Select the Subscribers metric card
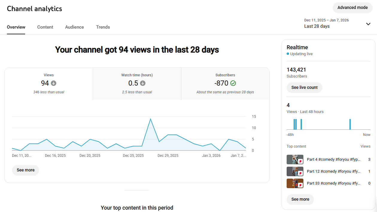 point(225,83)
